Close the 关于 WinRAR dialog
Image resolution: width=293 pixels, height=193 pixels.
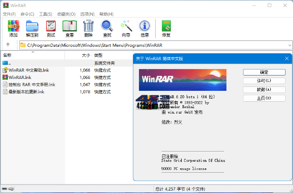[287, 59]
